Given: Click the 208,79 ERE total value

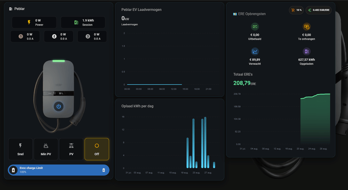Looking at the screenshot, I should pos(244,83).
